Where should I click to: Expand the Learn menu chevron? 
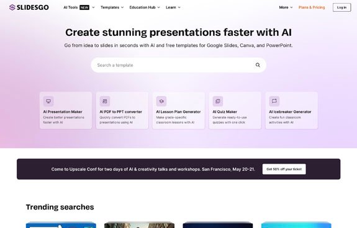[x=179, y=7]
